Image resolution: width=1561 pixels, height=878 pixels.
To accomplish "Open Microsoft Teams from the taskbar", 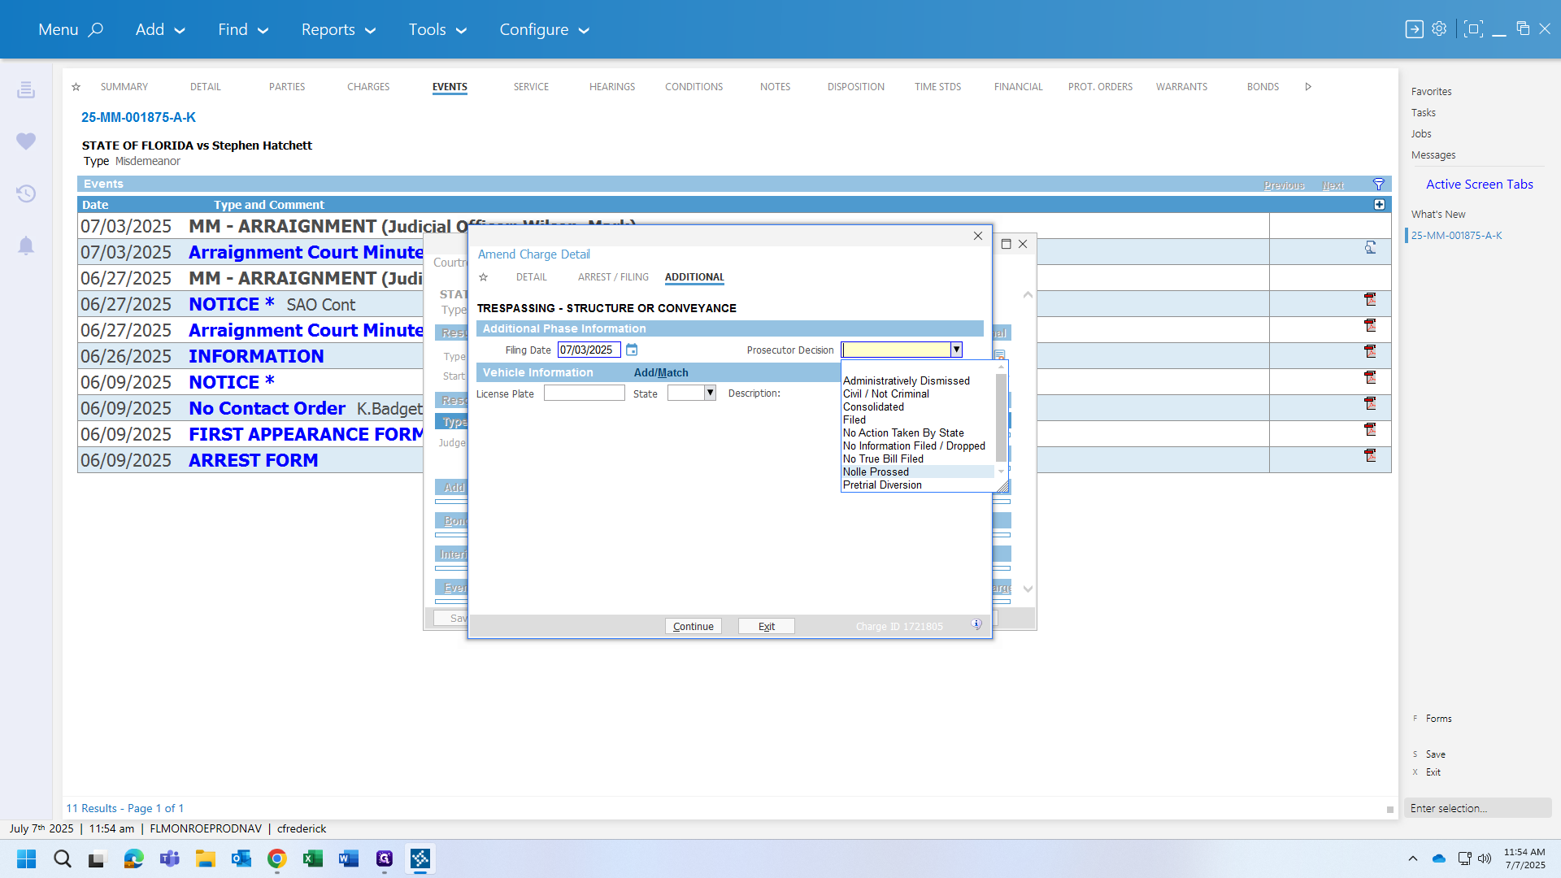I will coord(170,858).
